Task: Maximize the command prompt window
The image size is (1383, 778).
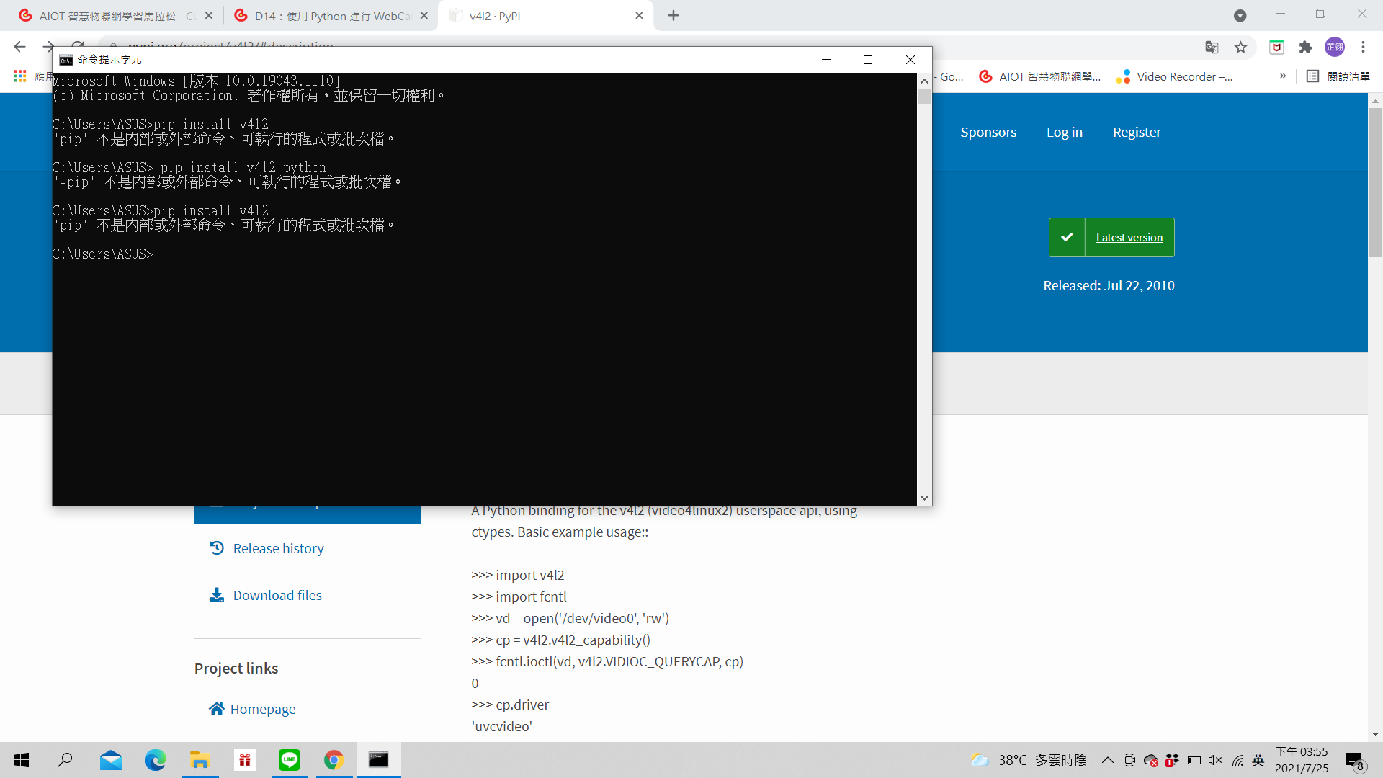Action: tap(868, 60)
